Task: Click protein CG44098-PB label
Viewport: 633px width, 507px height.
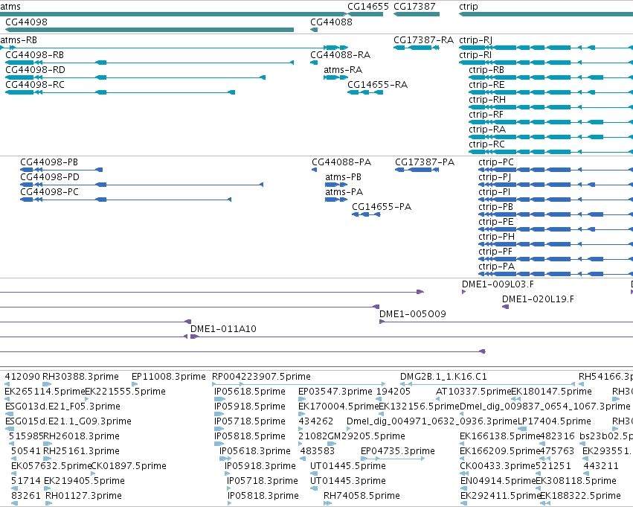Action: 49,162
